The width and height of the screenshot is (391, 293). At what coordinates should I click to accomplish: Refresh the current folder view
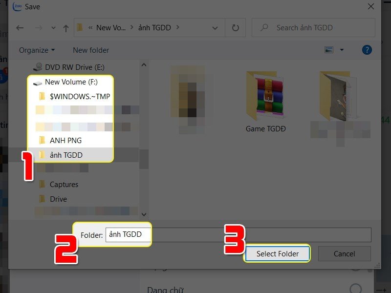(x=234, y=28)
